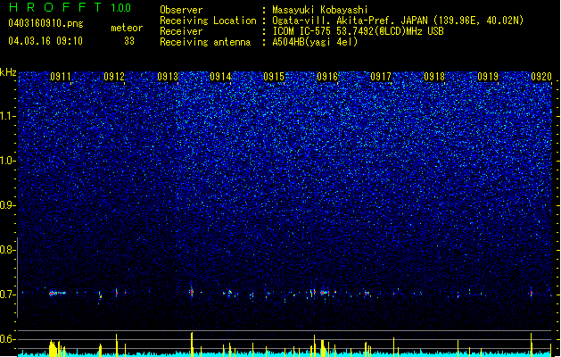Click the meteor count value 33
Image resolution: width=561 pixels, height=357 pixels.
pos(129,41)
